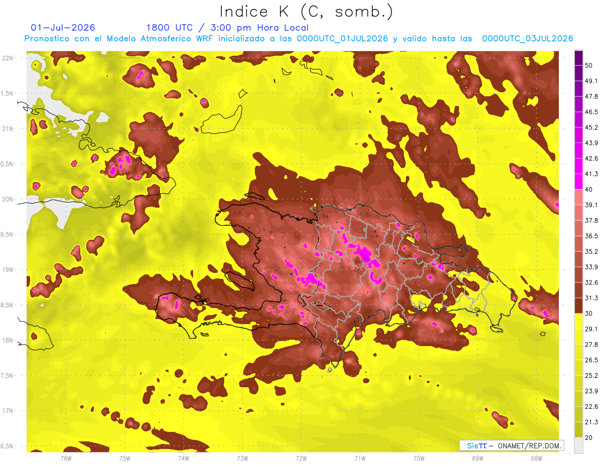Click the '73W' longitude label

[242, 458]
